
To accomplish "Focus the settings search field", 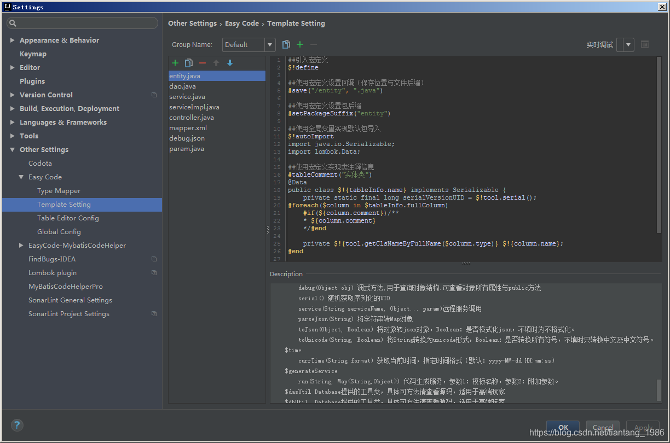I will tap(82, 23).
